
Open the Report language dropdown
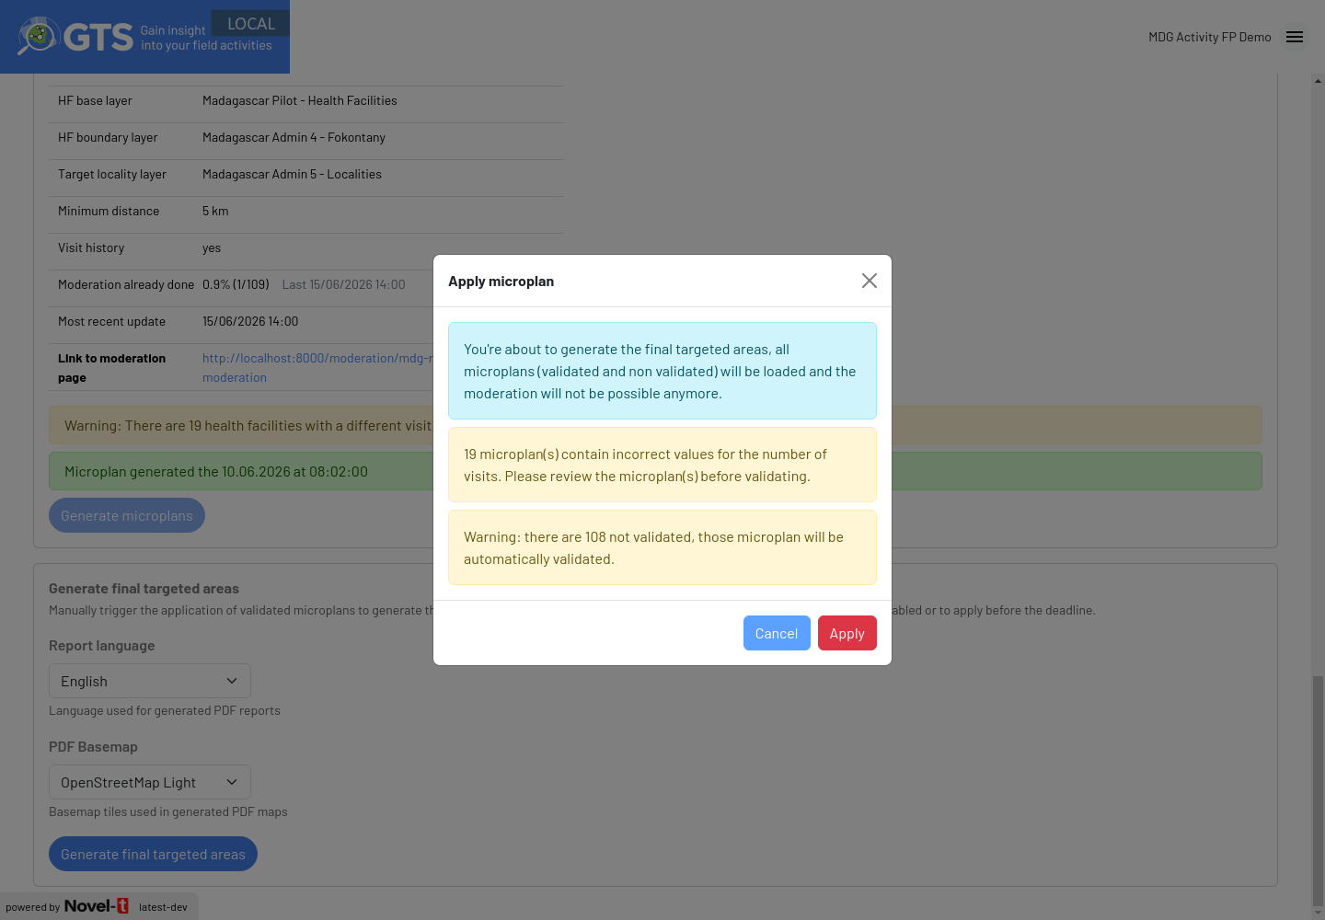click(150, 681)
